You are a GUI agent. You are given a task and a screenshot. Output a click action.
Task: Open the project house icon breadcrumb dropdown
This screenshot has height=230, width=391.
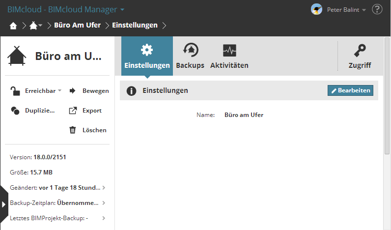pyautogui.click(x=36, y=26)
